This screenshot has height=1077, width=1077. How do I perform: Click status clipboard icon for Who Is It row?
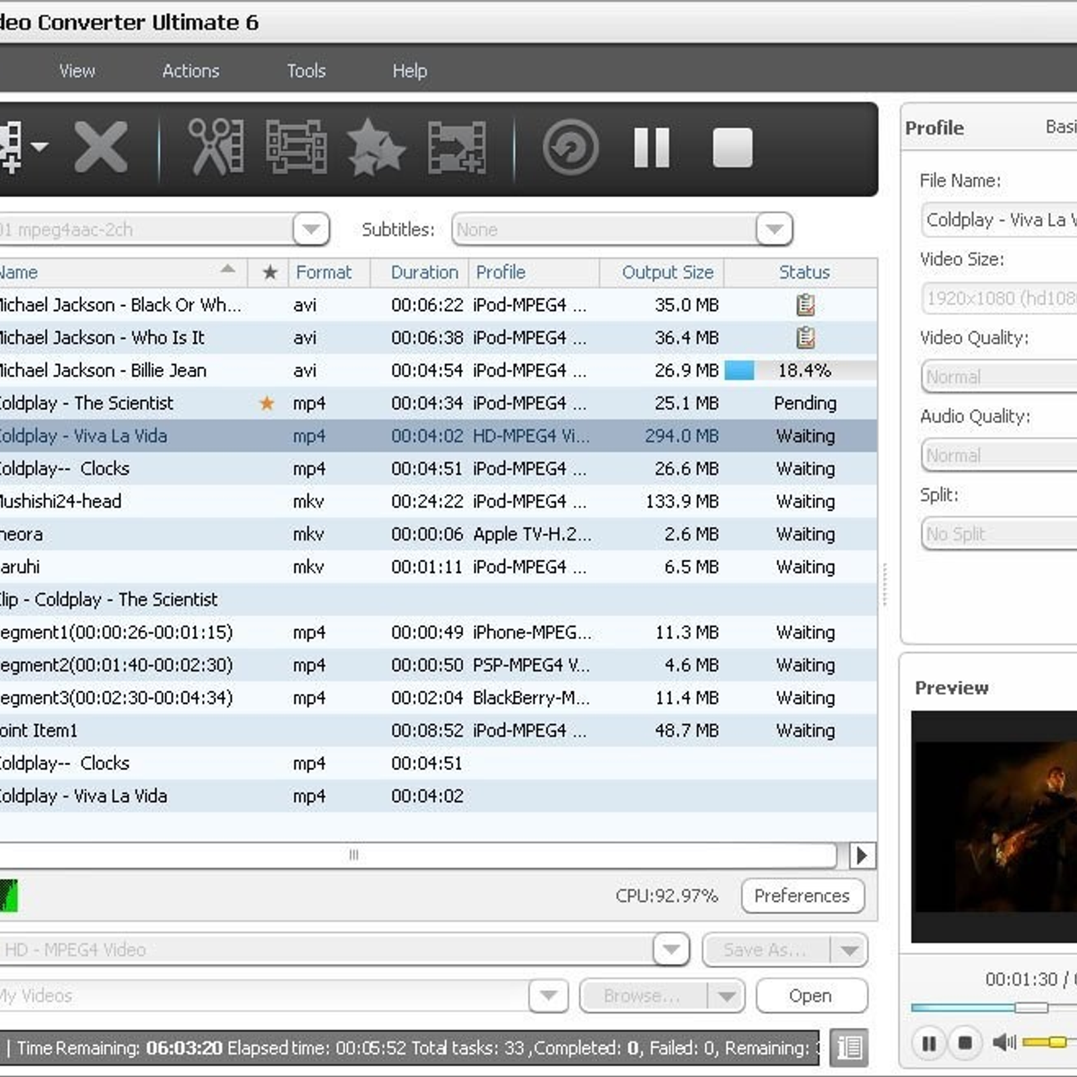pyautogui.click(x=805, y=337)
